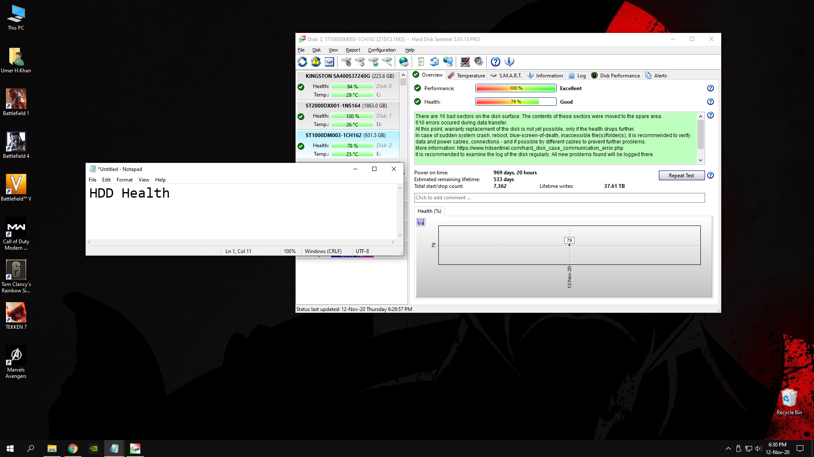
Task: Select the Battlefield 4 desktop shortcut
Action: pyautogui.click(x=16, y=145)
